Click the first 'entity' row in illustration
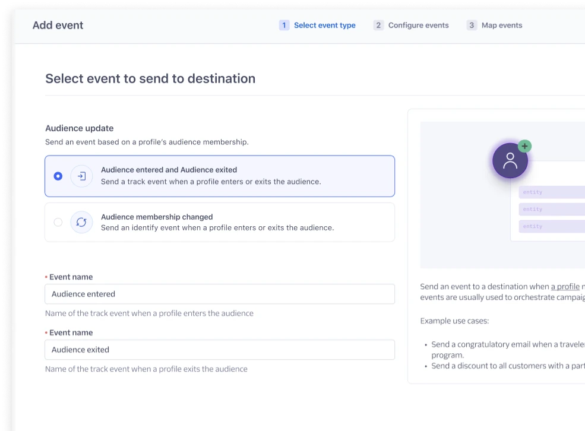 (552, 192)
